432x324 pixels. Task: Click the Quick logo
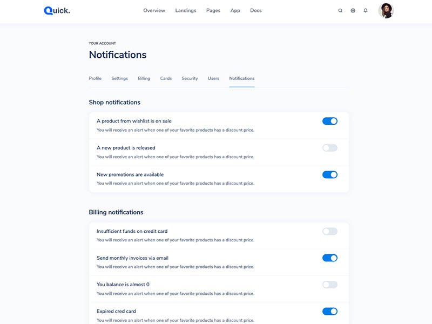[57, 10]
